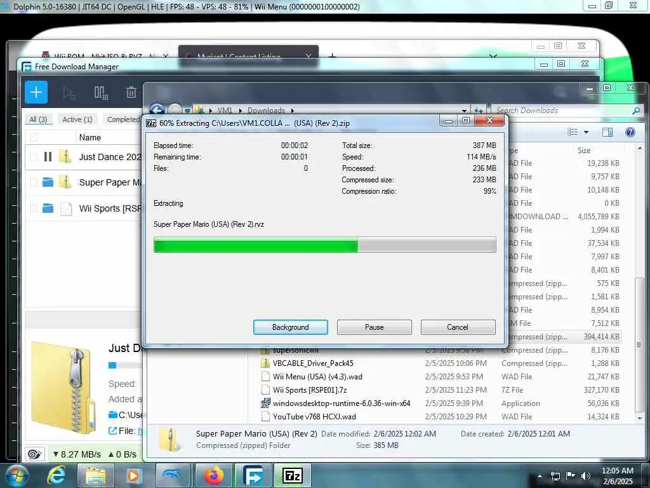Viewport: 650px width, 488px height.
Task: Click the snail speed-limit icon
Action: pyautogui.click(x=35, y=454)
